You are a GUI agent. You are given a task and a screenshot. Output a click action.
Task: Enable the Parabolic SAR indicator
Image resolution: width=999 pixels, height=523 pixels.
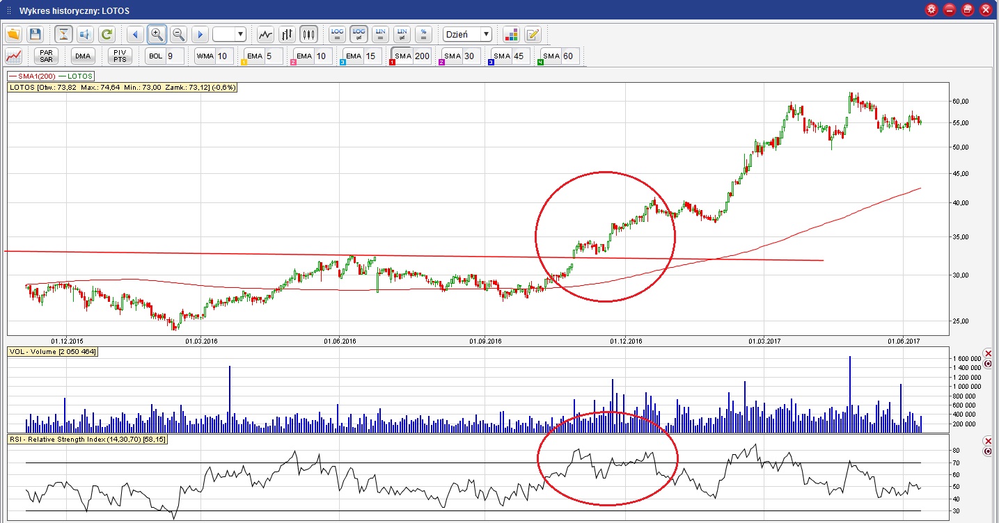tap(47, 56)
